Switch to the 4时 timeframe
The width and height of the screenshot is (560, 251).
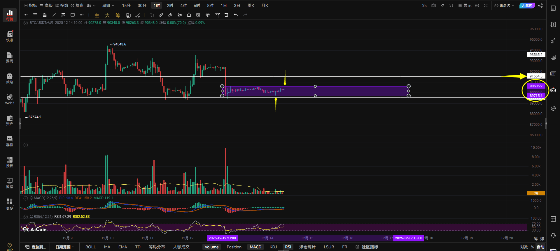pos(183,6)
